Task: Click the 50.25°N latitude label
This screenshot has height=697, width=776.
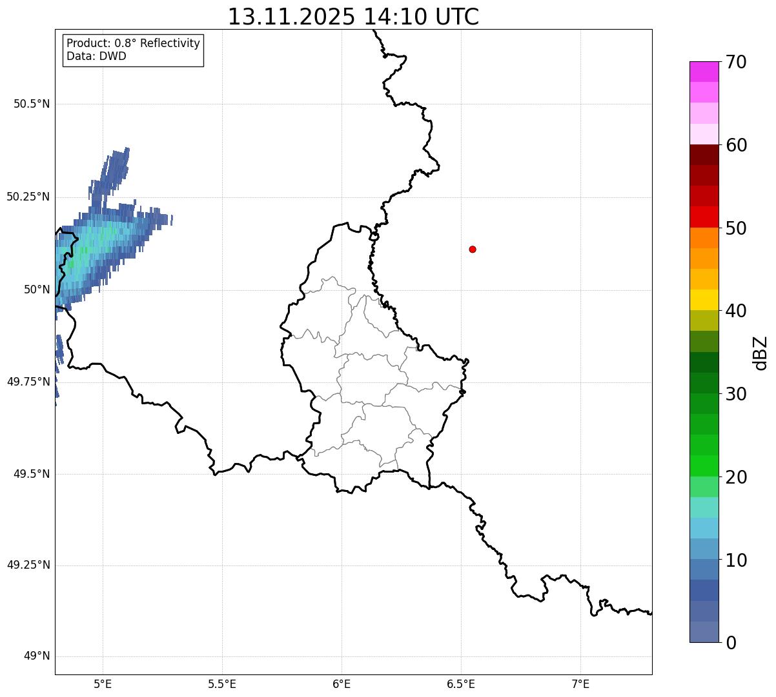Action: pyautogui.click(x=28, y=197)
